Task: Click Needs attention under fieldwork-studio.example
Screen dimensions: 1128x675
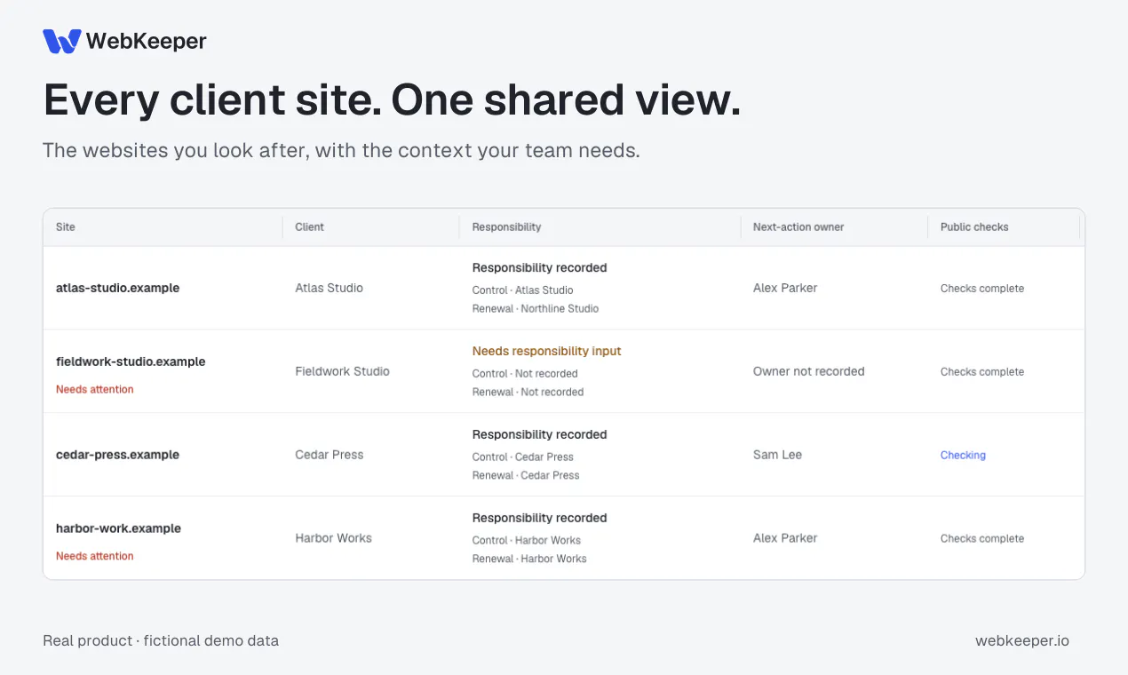Action: point(95,389)
